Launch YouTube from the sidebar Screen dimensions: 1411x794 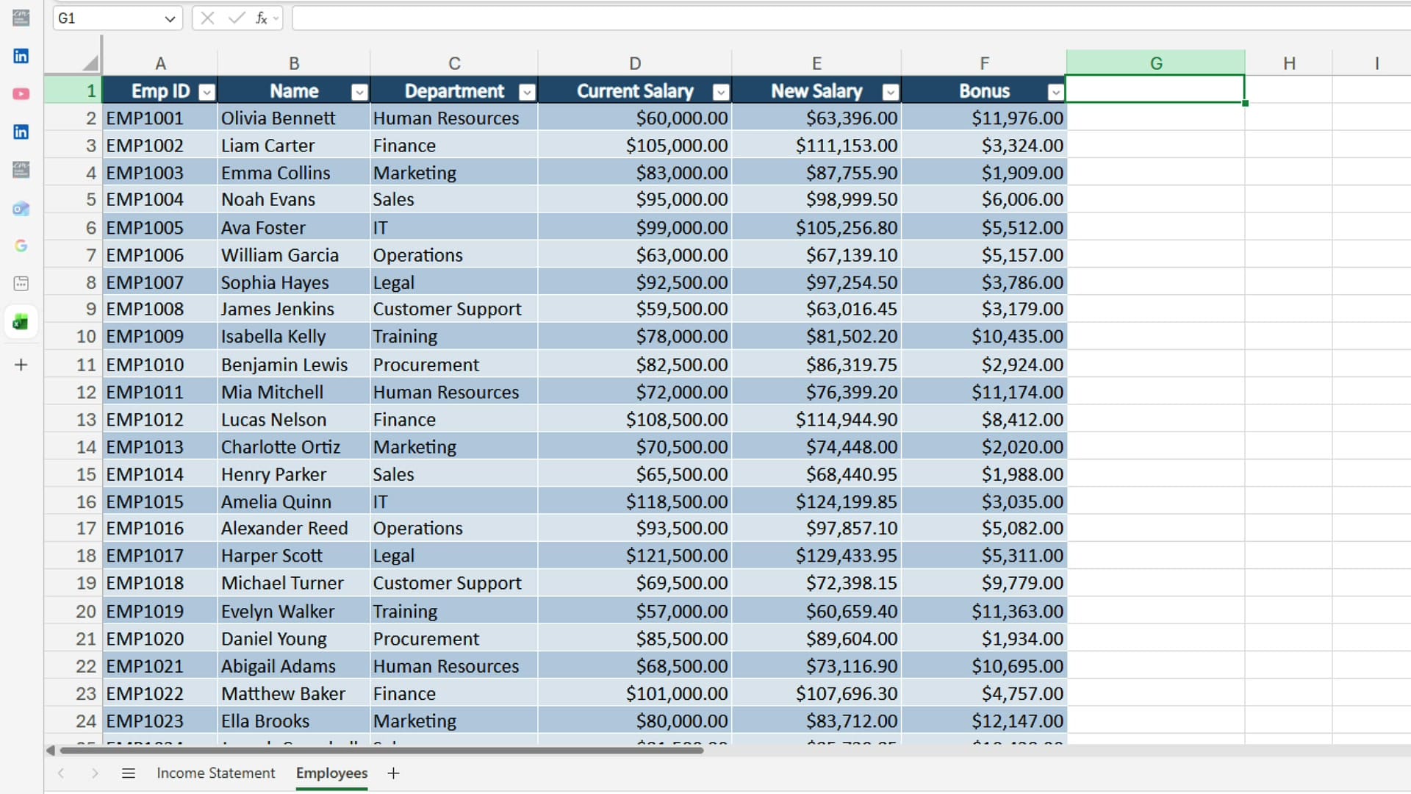tap(21, 94)
